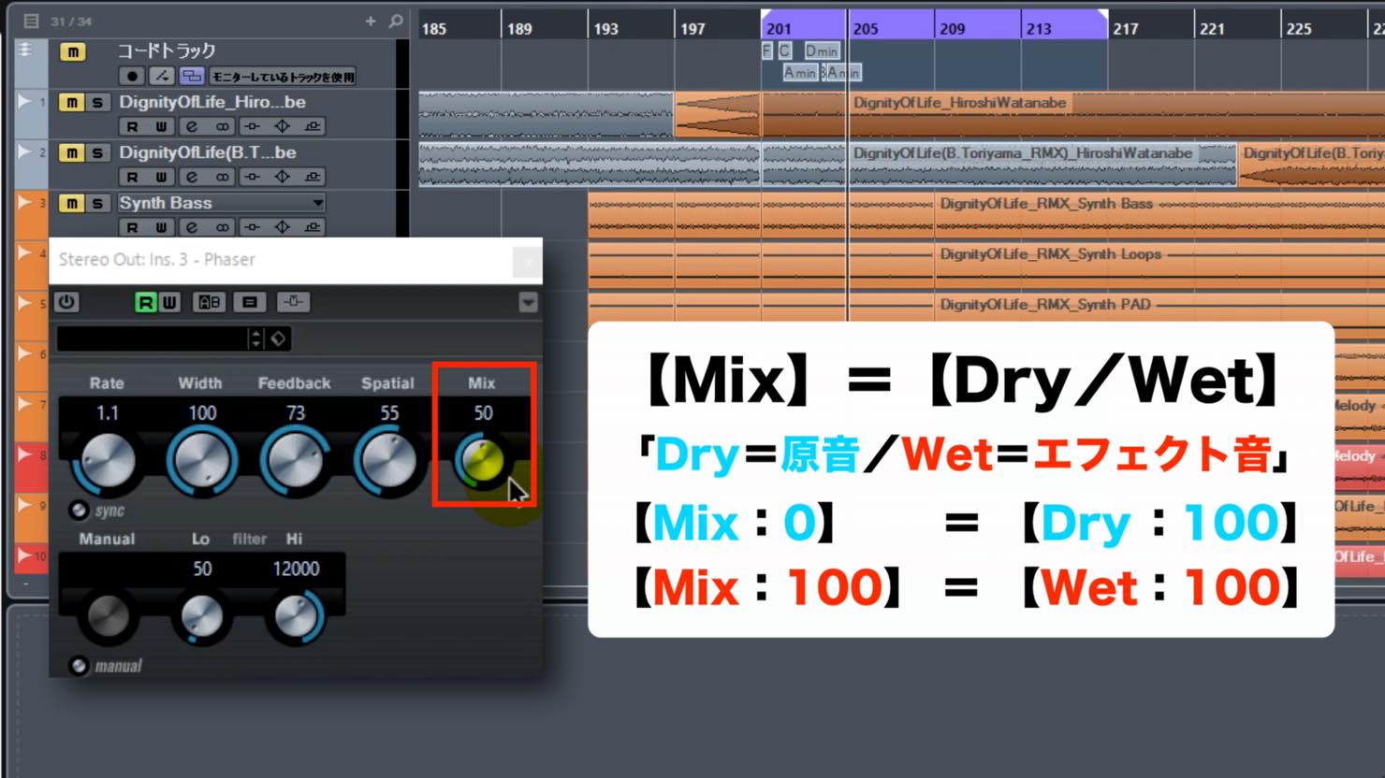Mute track 2 DignityOfLife(B.T
This screenshot has width=1385, height=778.
coord(72,153)
